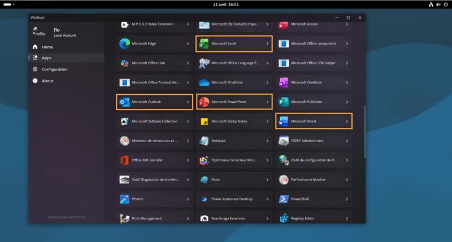Click the Paint app icon
452x242 pixels.
coord(204,179)
